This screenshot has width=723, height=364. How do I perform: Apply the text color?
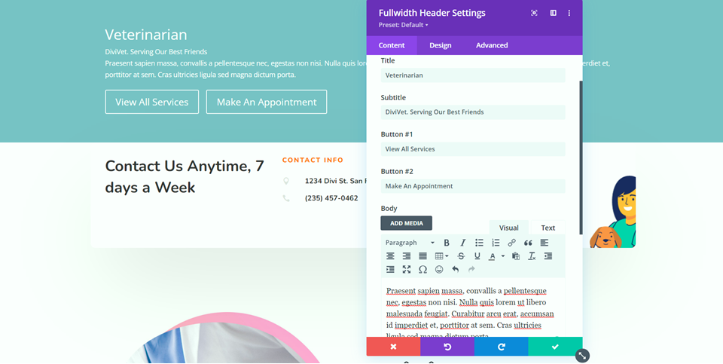click(493, 256)
